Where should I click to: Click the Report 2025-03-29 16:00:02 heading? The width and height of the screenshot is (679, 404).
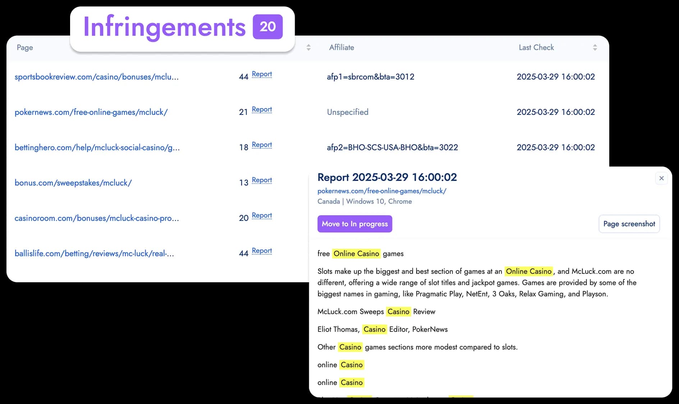pyautogui.click(x=387, y=177)
